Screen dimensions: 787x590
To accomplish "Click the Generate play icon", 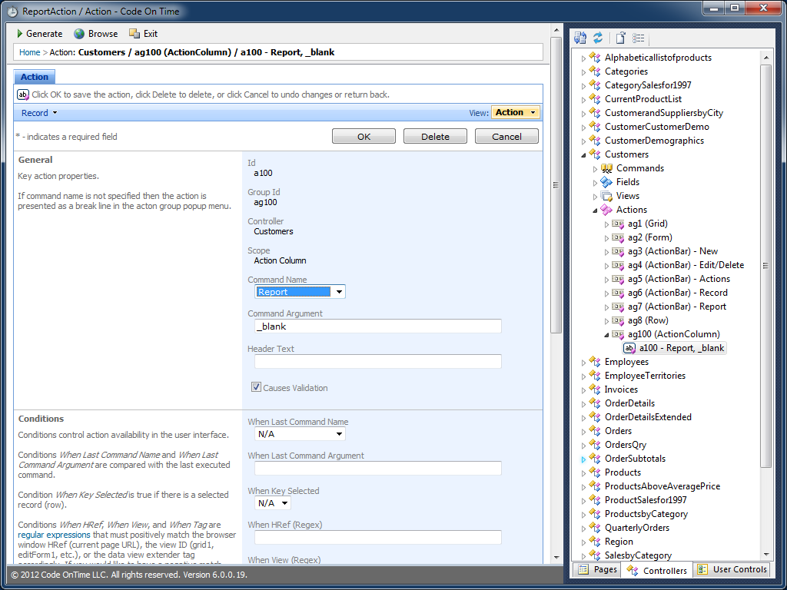I will point(19,34).
